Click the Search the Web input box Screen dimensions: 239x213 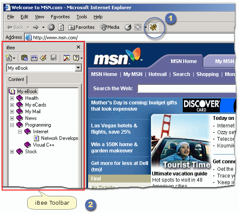coord(186,89)
